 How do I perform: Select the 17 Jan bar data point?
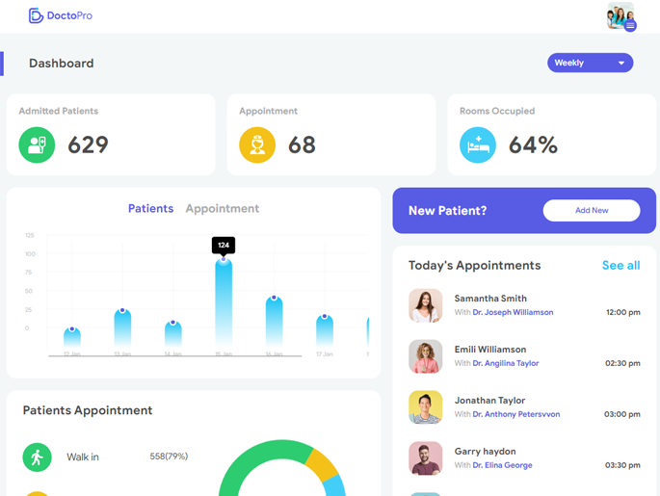coord(325,316)
